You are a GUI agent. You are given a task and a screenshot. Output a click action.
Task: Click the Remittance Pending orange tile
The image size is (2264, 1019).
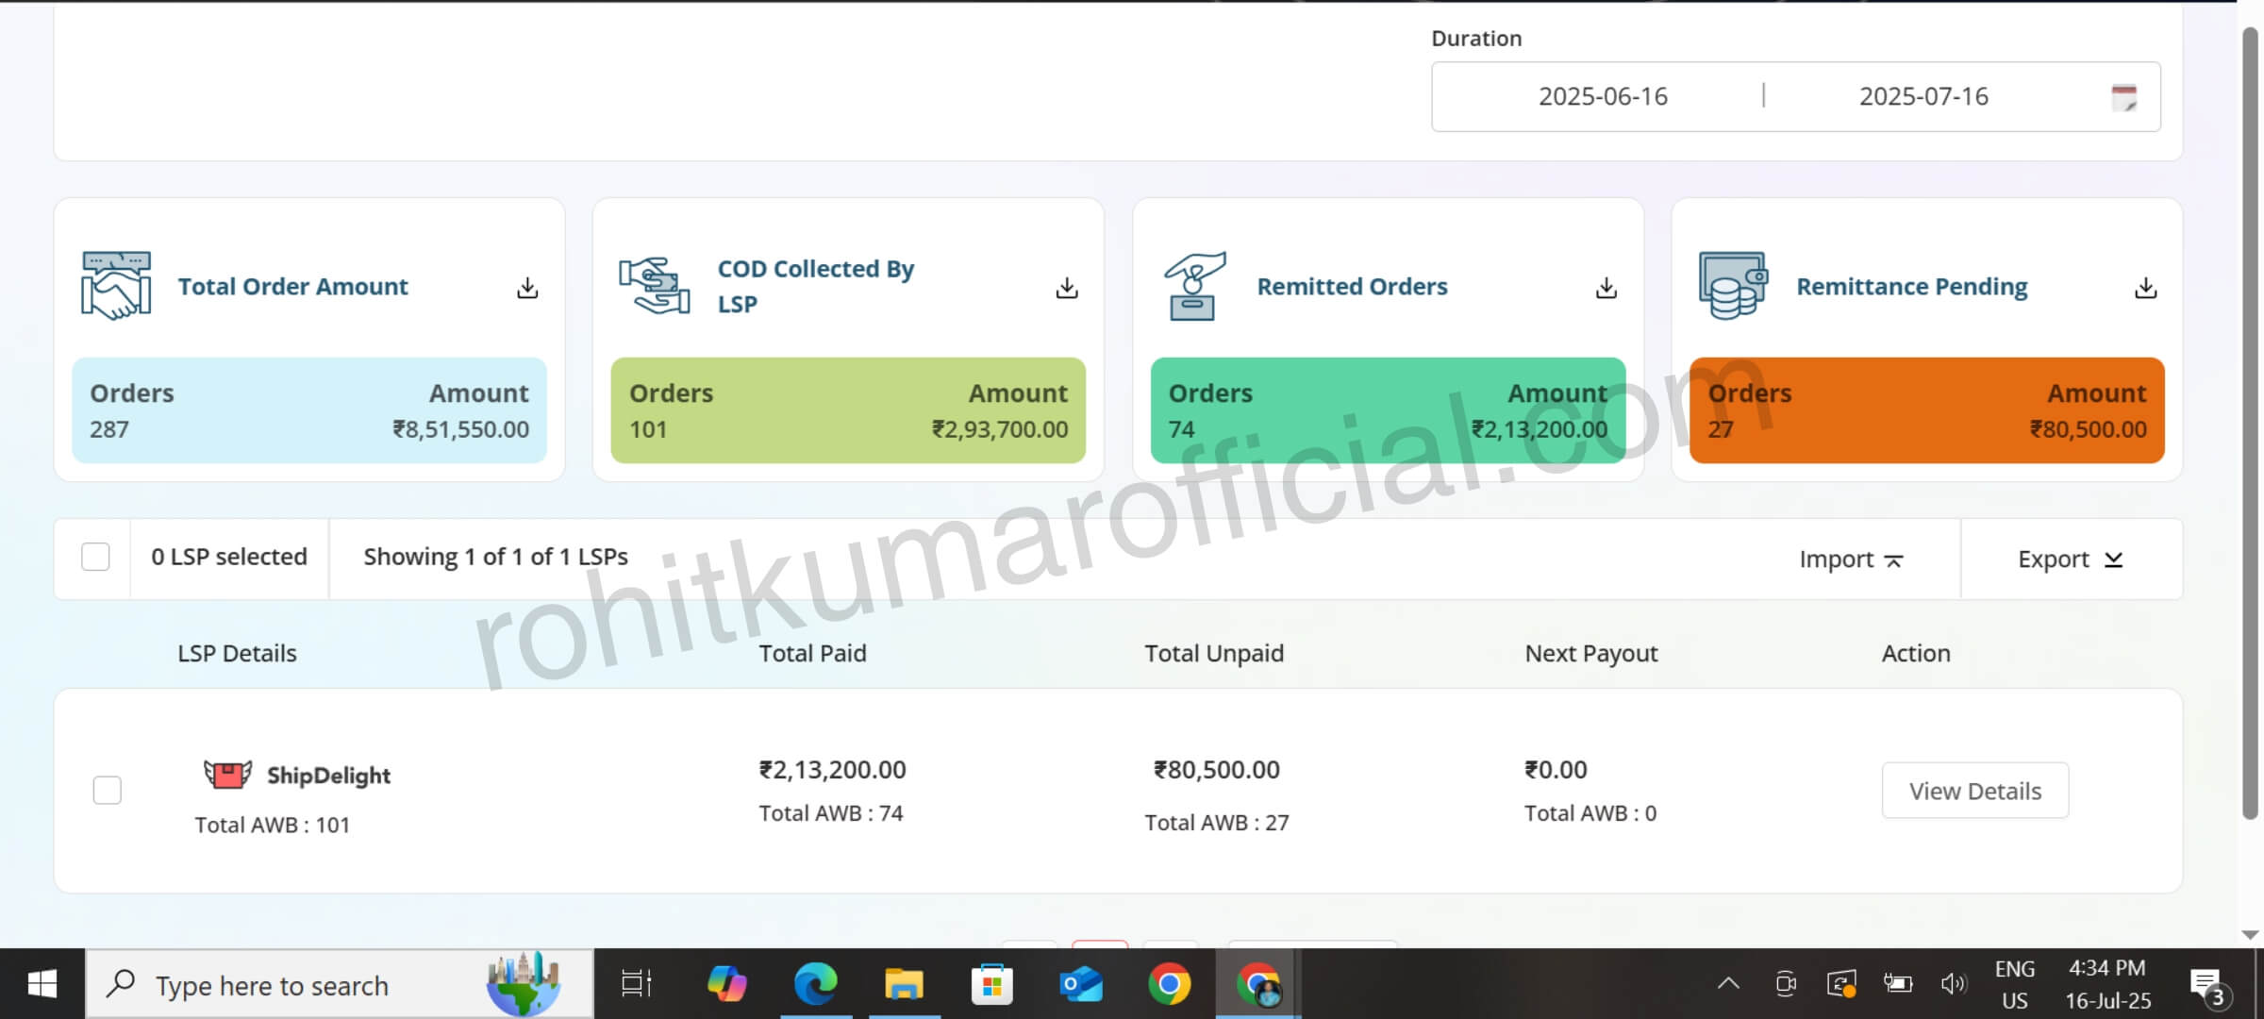(1927, 410)
